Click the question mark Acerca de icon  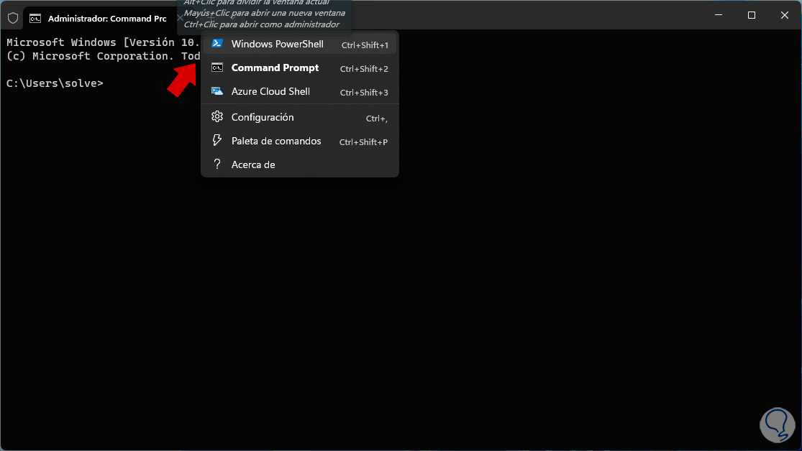[x=217, y=164]
